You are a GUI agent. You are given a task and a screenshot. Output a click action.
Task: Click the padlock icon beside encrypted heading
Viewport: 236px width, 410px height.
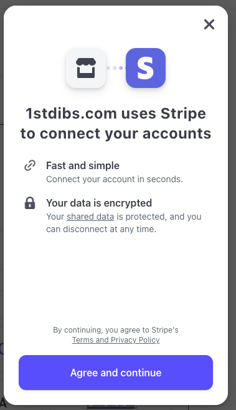30,203
